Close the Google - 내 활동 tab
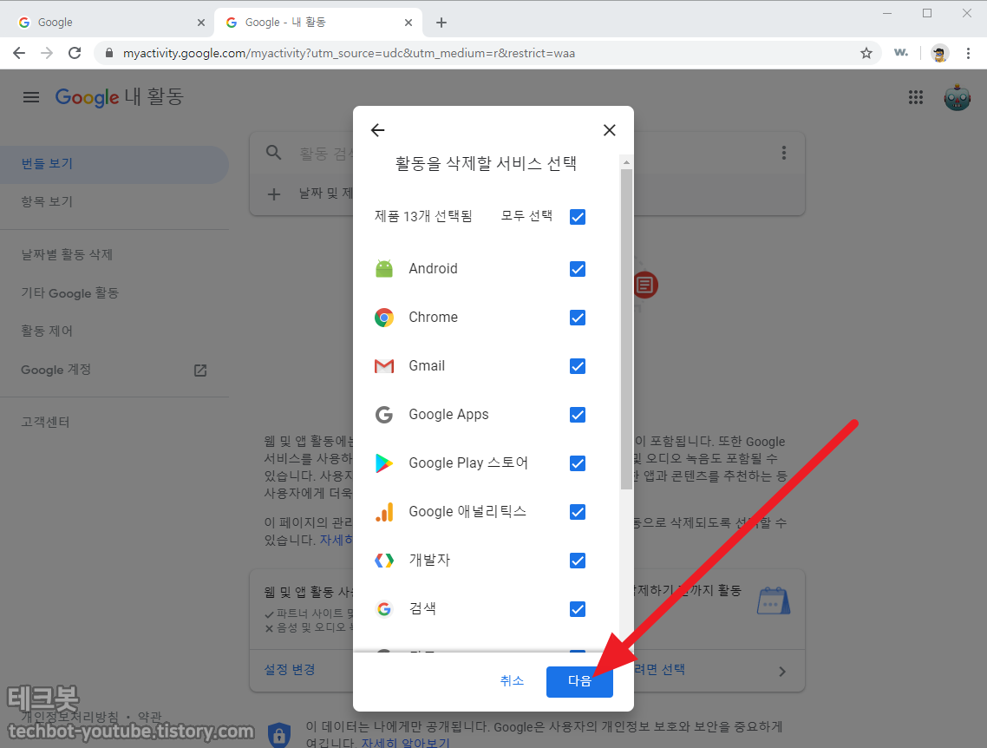Viewport: 987px width, 748px height. click(408, 23)
